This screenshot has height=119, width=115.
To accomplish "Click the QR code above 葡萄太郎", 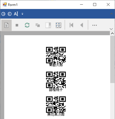I will (56, 55).
